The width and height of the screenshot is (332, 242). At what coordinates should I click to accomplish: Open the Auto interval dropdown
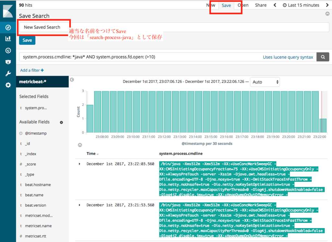(265, 82)
